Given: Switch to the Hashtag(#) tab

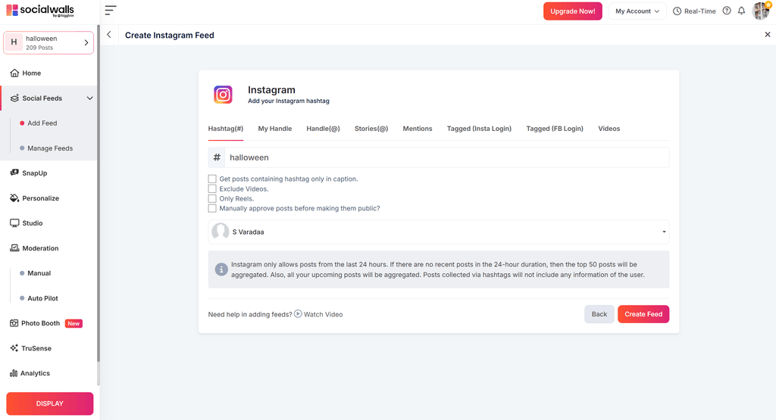Looking at the screenshot, I should pyautogui.click(x=226, y=129).
